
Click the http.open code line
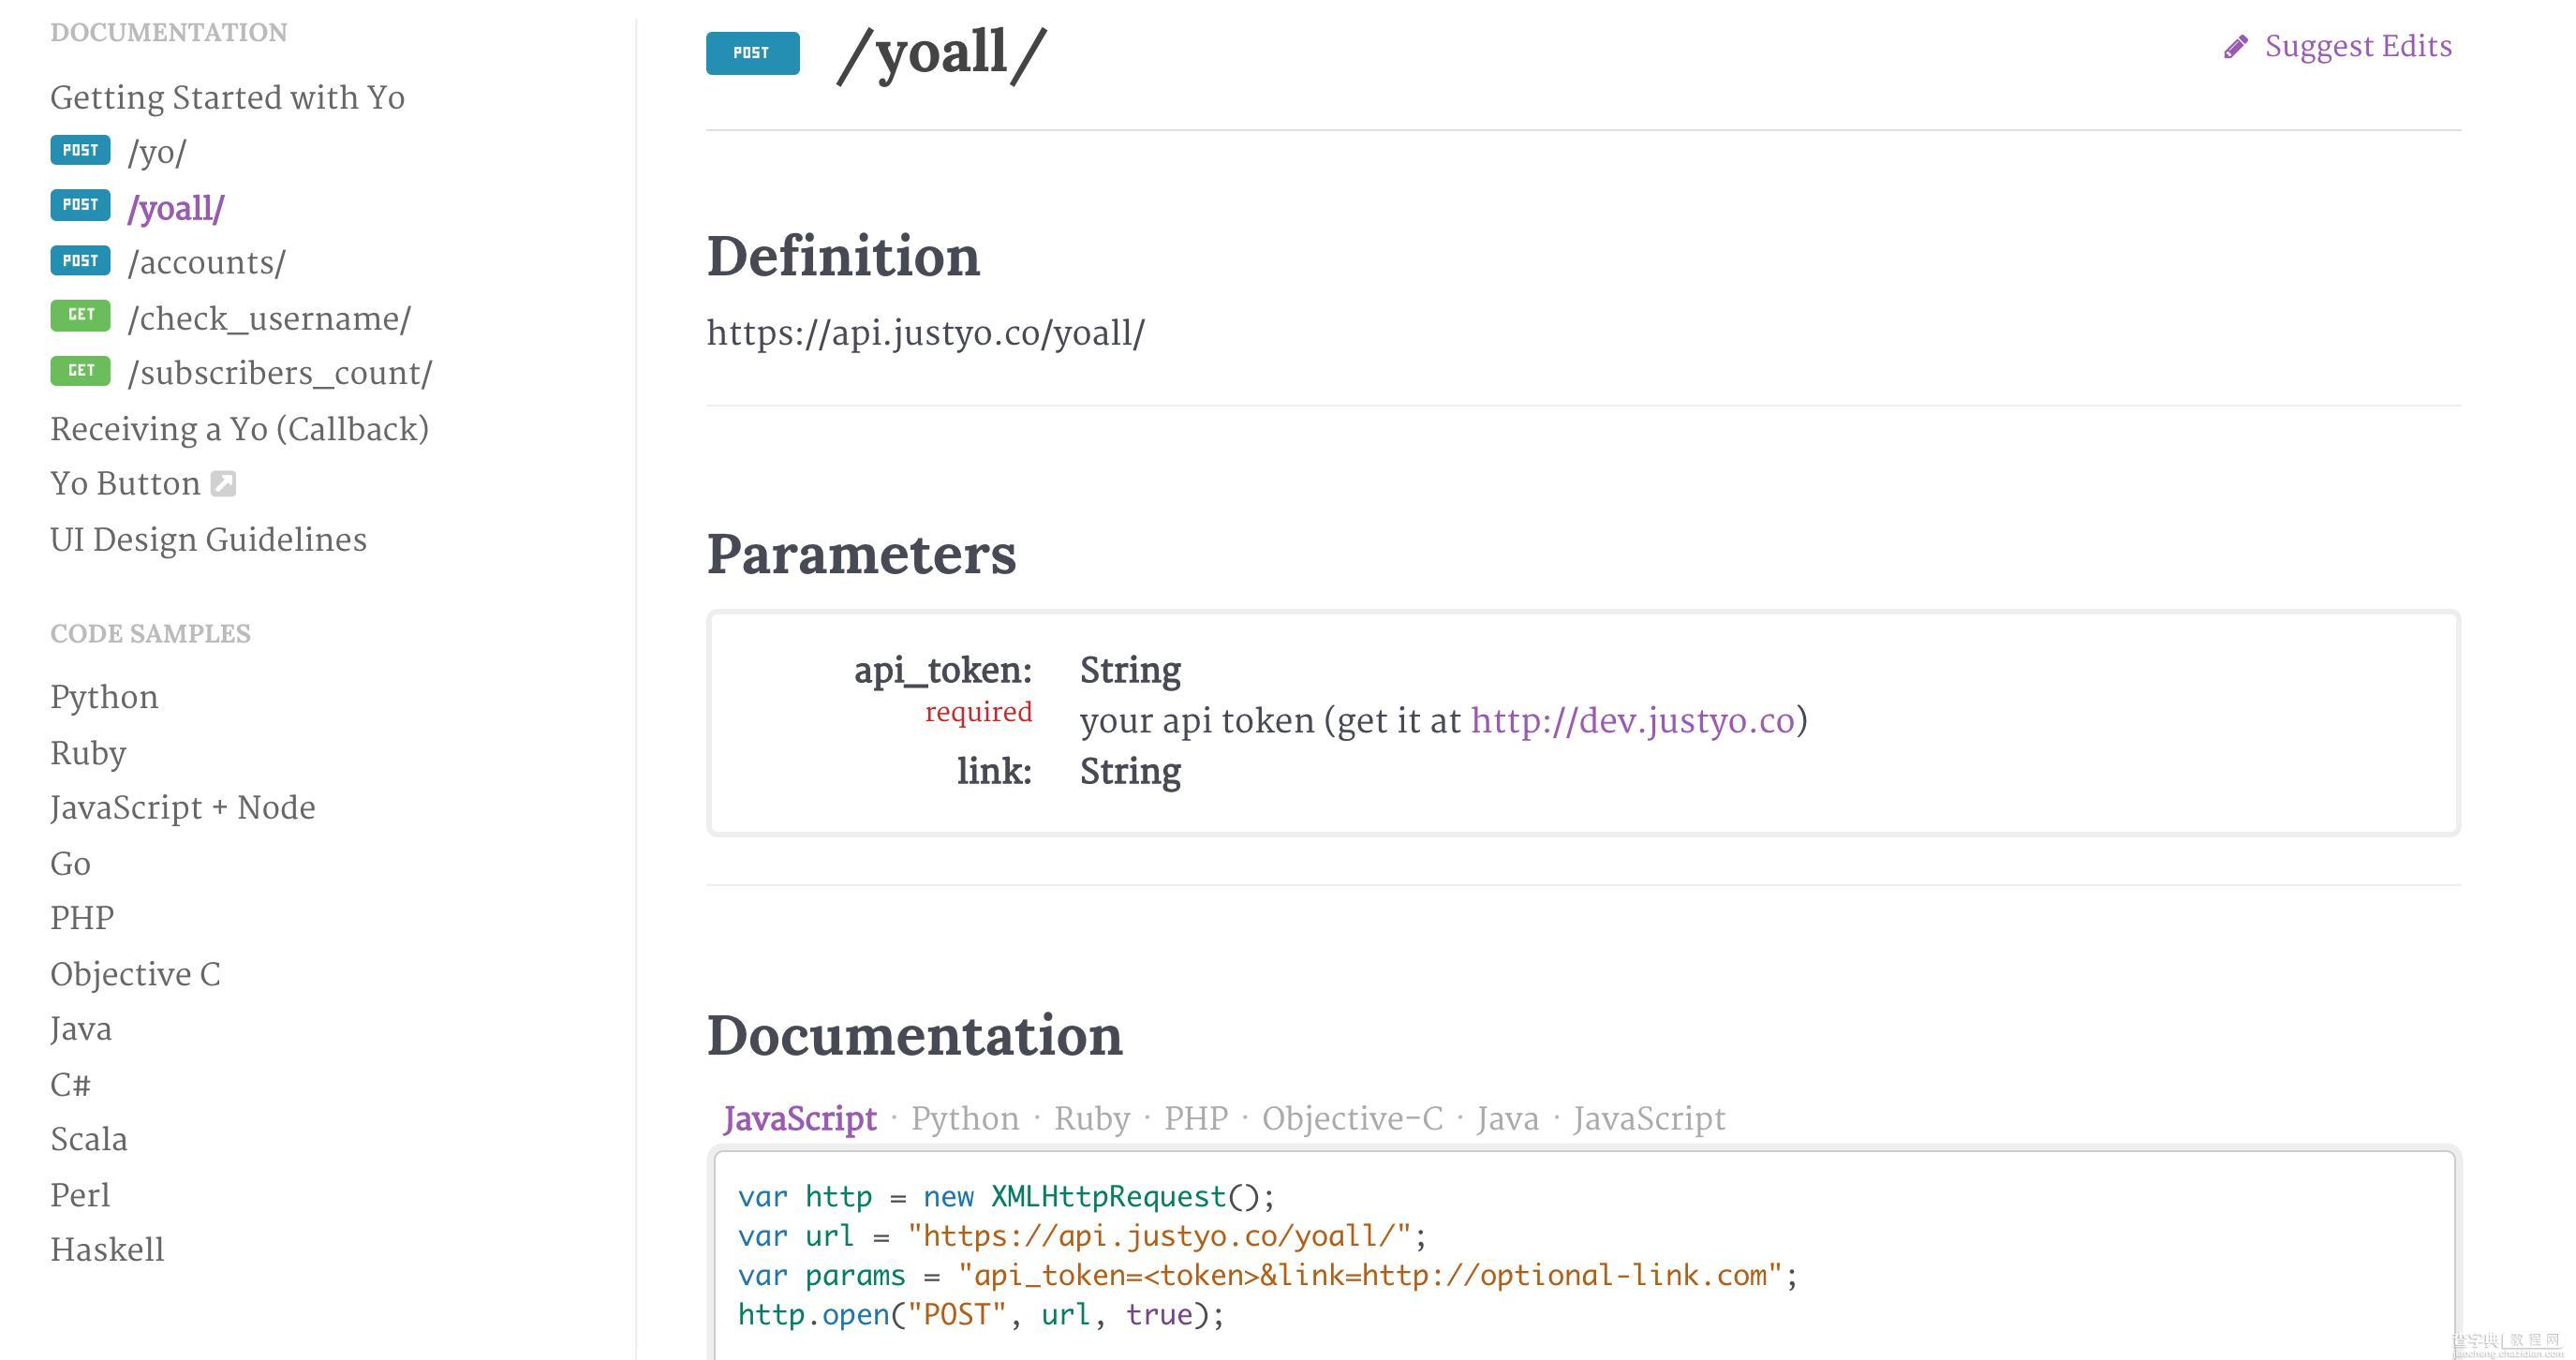(981, 1315)
